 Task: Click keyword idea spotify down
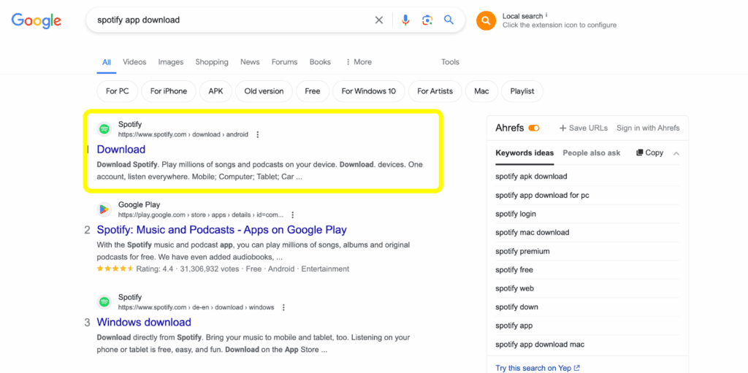pyautogui.click(x=516, y=307)
